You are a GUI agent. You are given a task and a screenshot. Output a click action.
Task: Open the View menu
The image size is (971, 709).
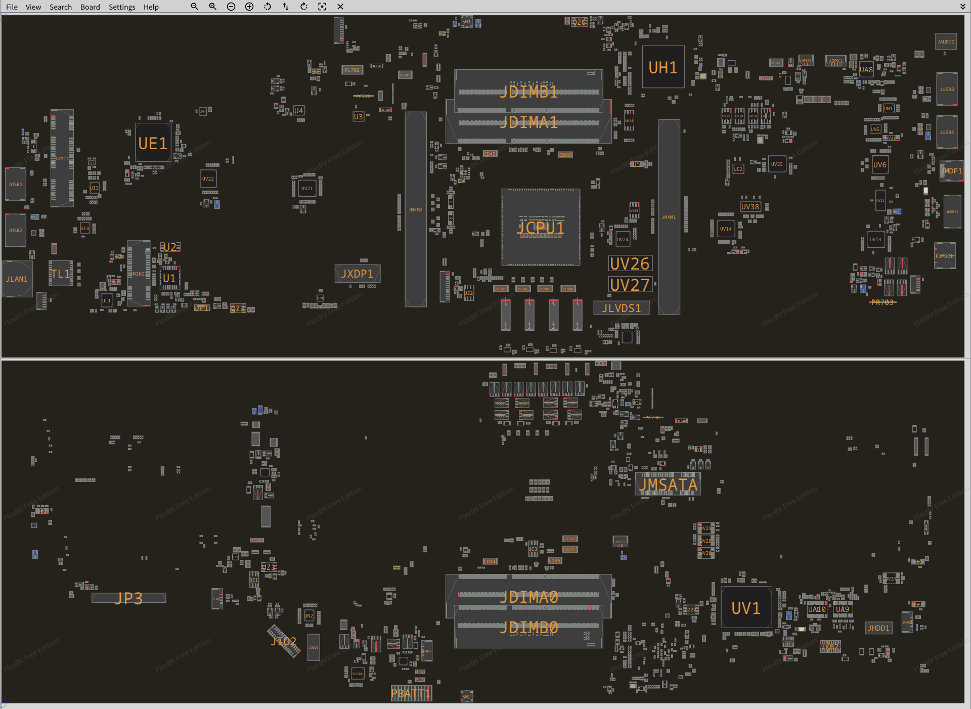pos(33,7)
